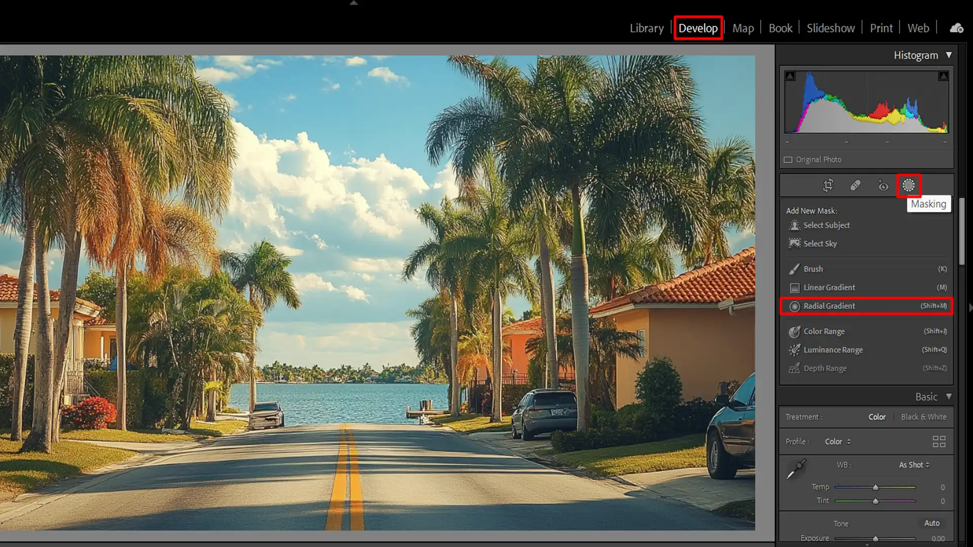Switch to the Library module
The width and height of the screenshot is (973, 547).
tap(646, 28)
